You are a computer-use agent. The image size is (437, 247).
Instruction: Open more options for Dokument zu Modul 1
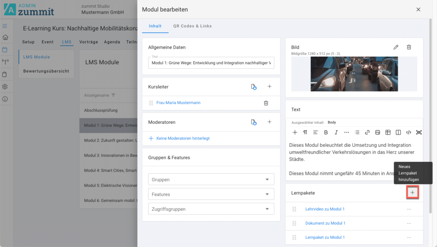408,223
